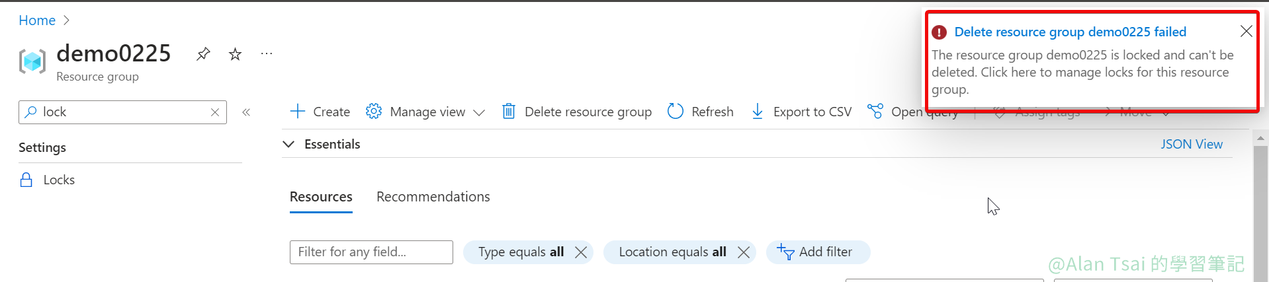Image resolution: width=1269 pixels, height=282 pixels.
Task: Open the more options ellipsis menu
Action: point(267,54)
